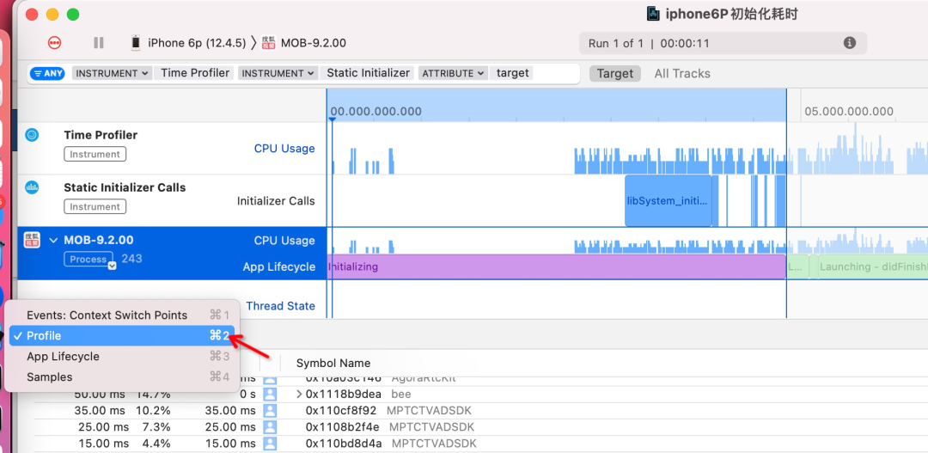Select the Target track filter button
Viewport: 928px width, 453px height.
coord(615,73)
